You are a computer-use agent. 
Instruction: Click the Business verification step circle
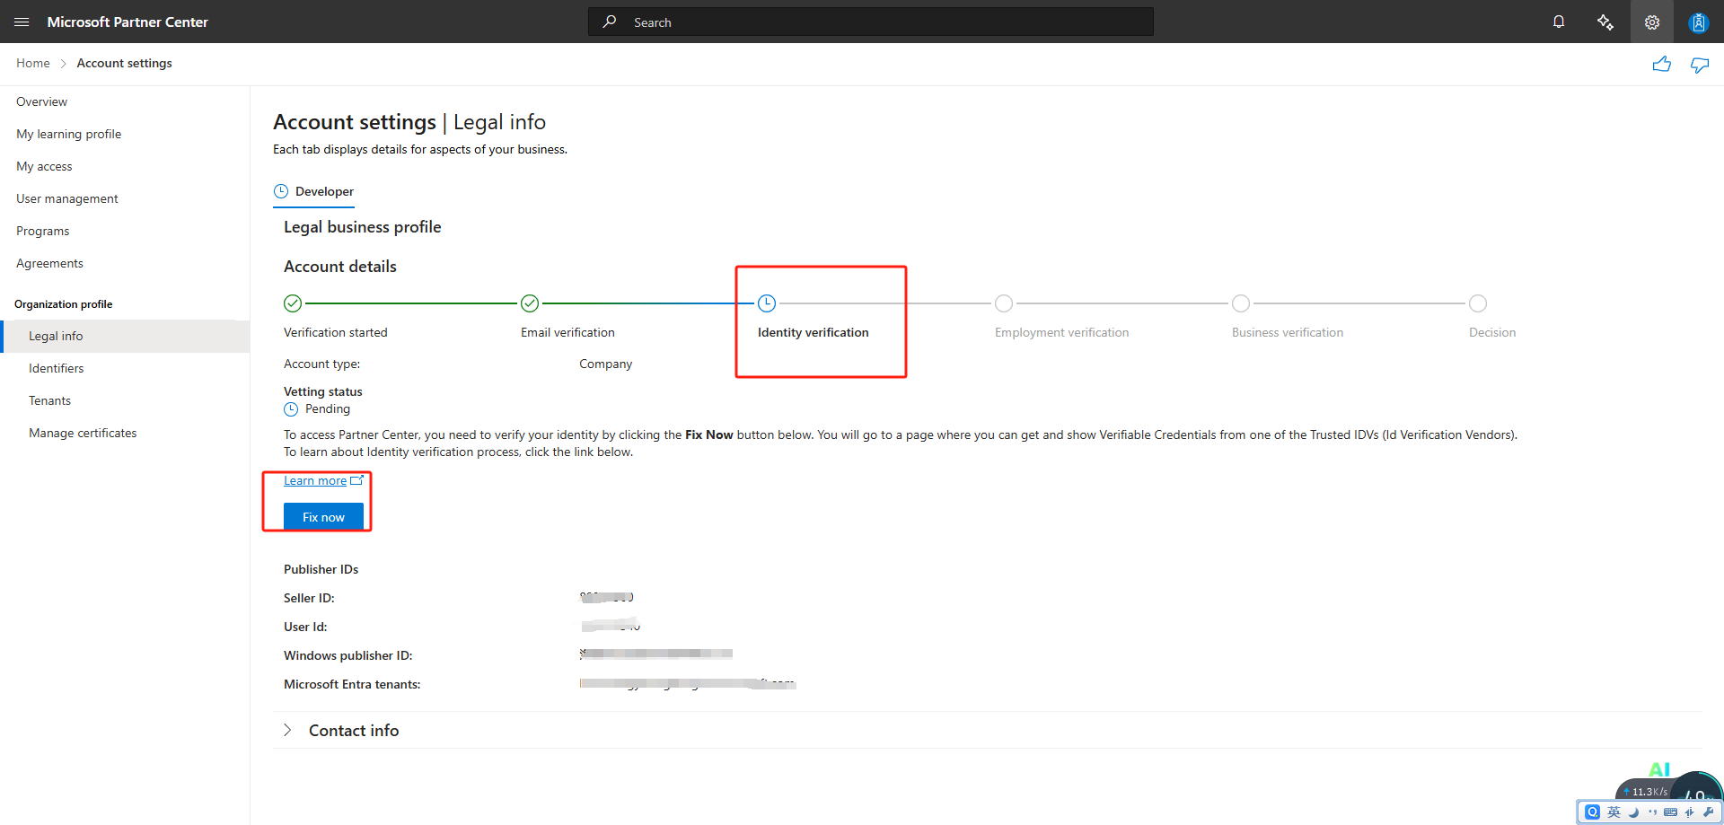tap(1241, 303)
